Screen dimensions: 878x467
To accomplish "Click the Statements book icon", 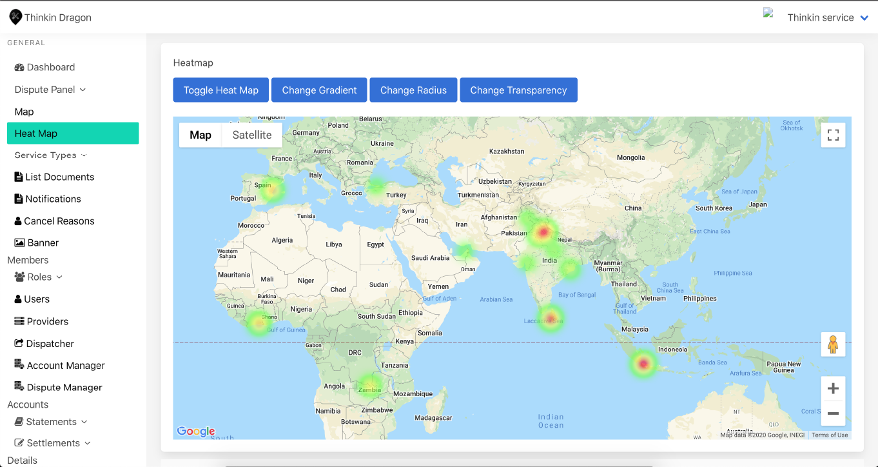I will [x=19, y=422].
